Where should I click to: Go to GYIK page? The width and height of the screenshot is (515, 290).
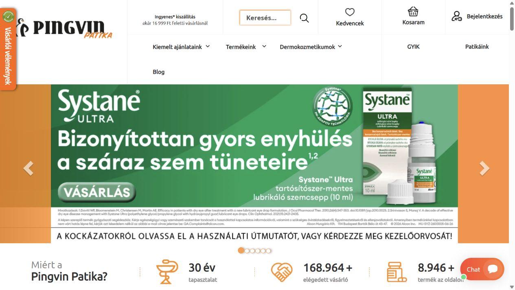[x=413, y=47]
